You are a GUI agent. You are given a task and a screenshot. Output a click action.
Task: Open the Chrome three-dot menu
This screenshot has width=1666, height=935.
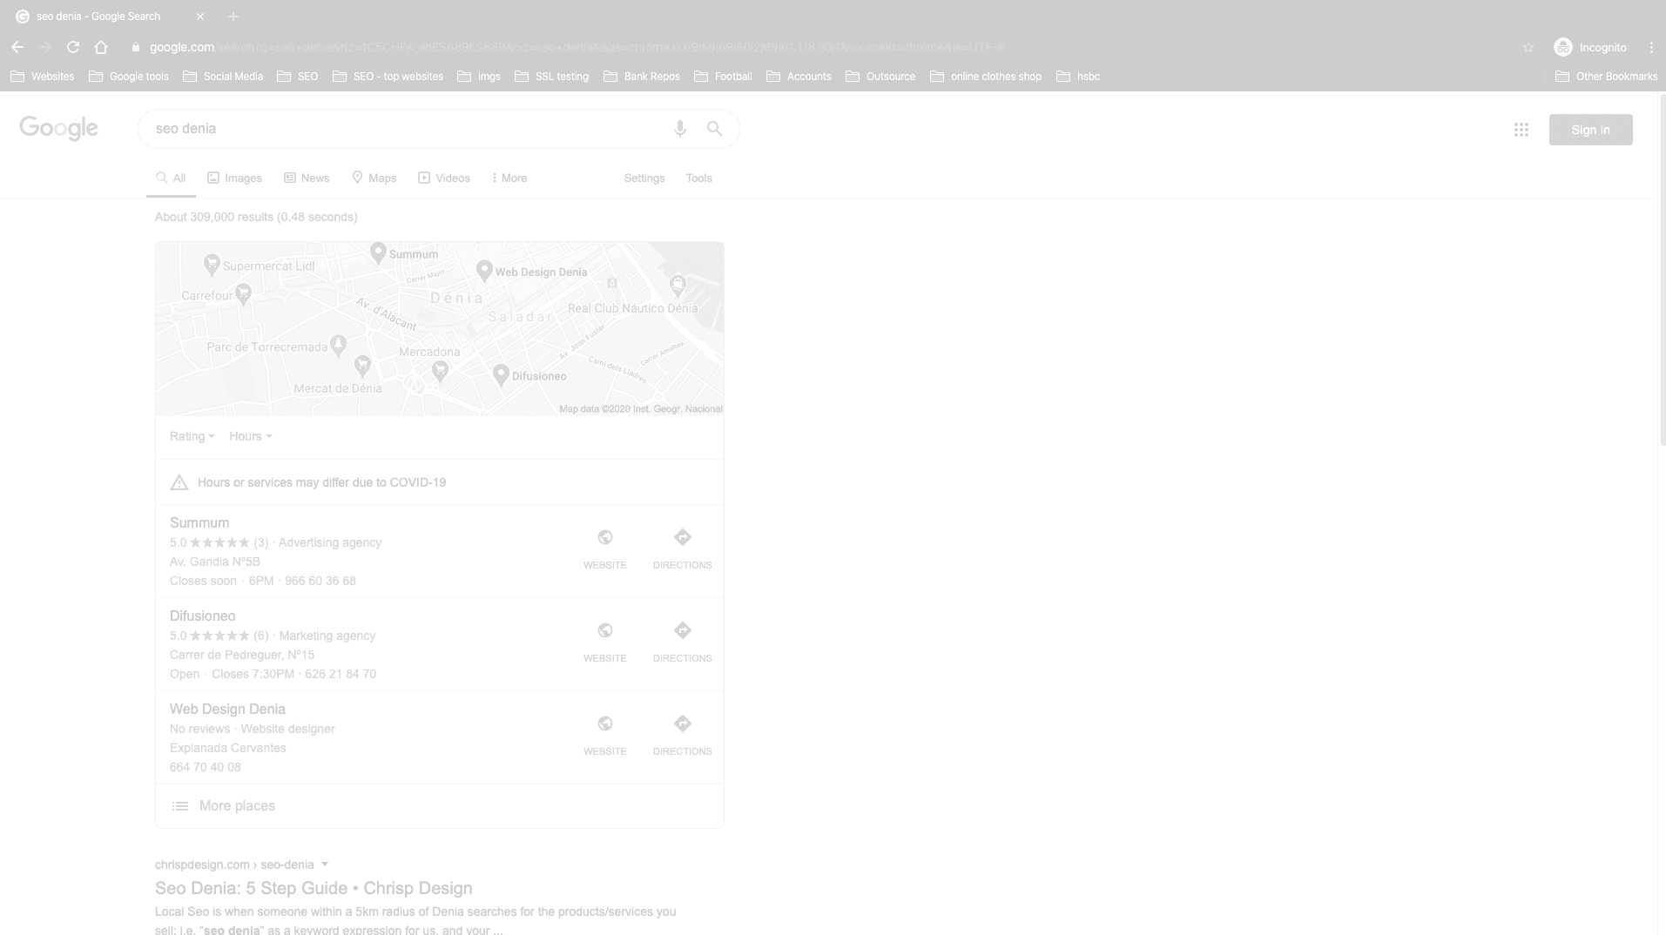[1651, 47]
